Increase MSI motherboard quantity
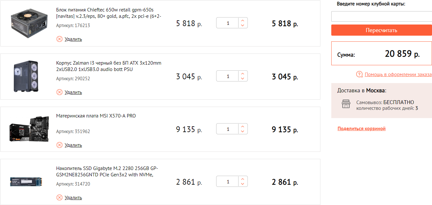 tap(243, 127)
